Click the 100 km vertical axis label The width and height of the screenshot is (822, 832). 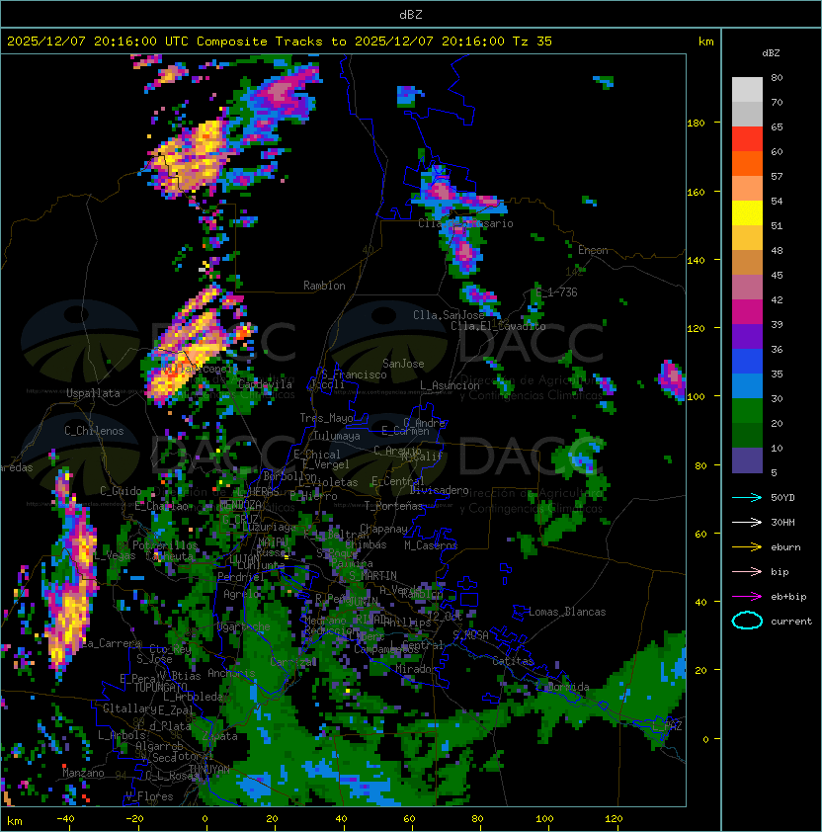click(x=696, y=397)
